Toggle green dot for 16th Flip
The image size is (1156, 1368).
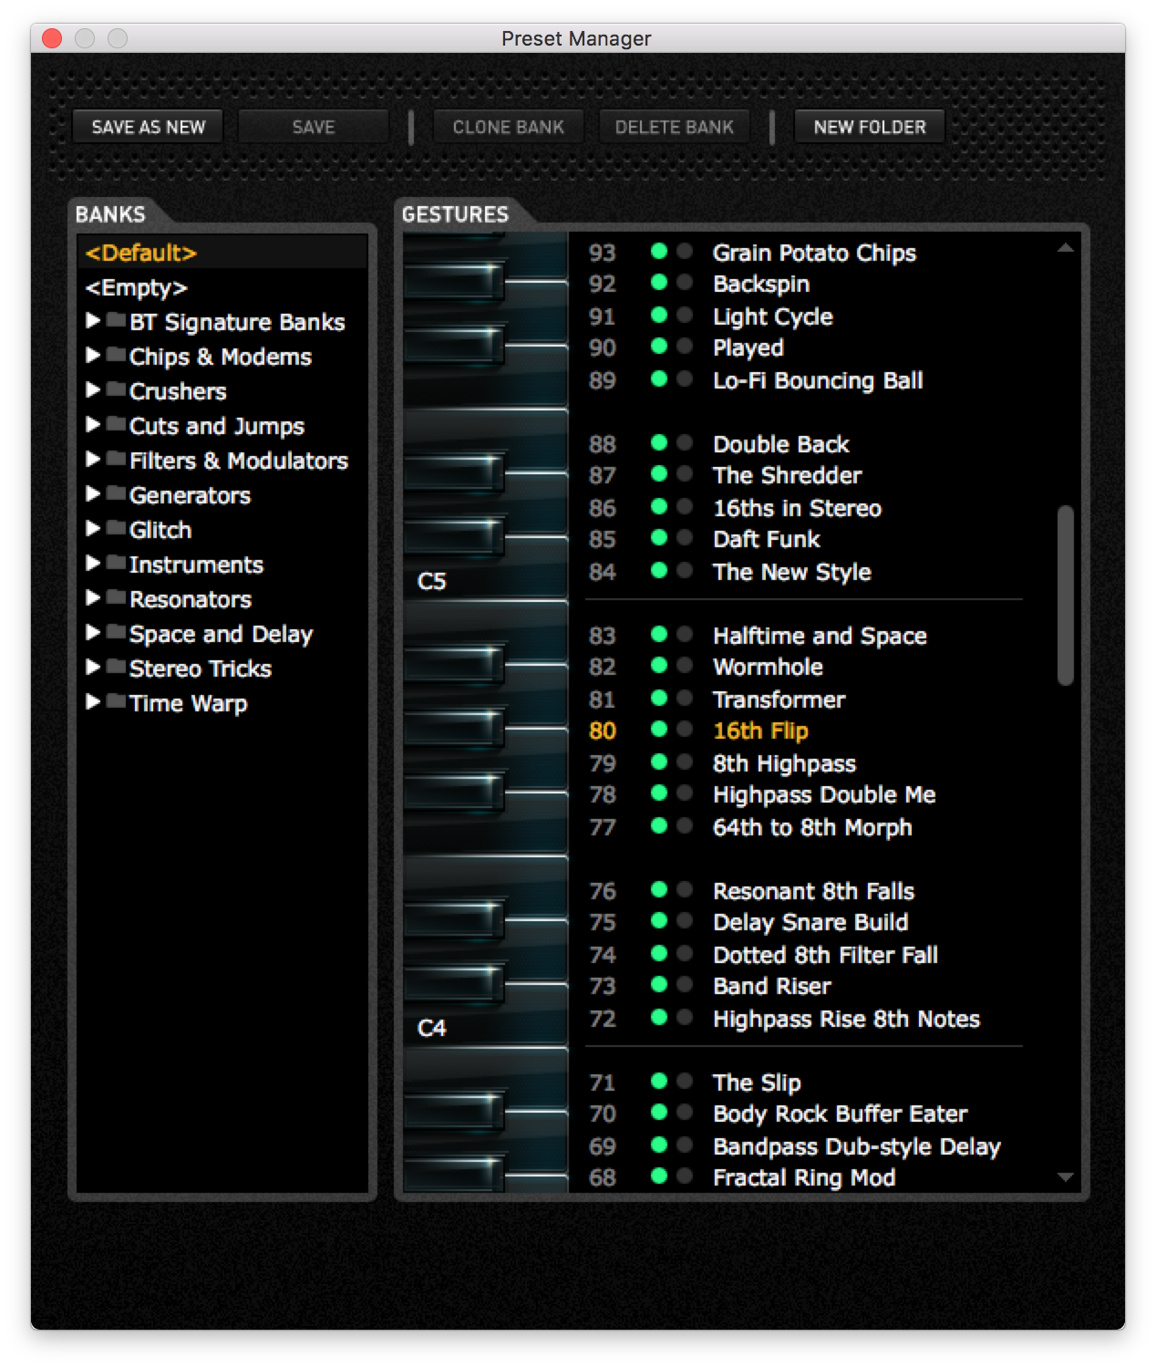[x=659, y=730]
